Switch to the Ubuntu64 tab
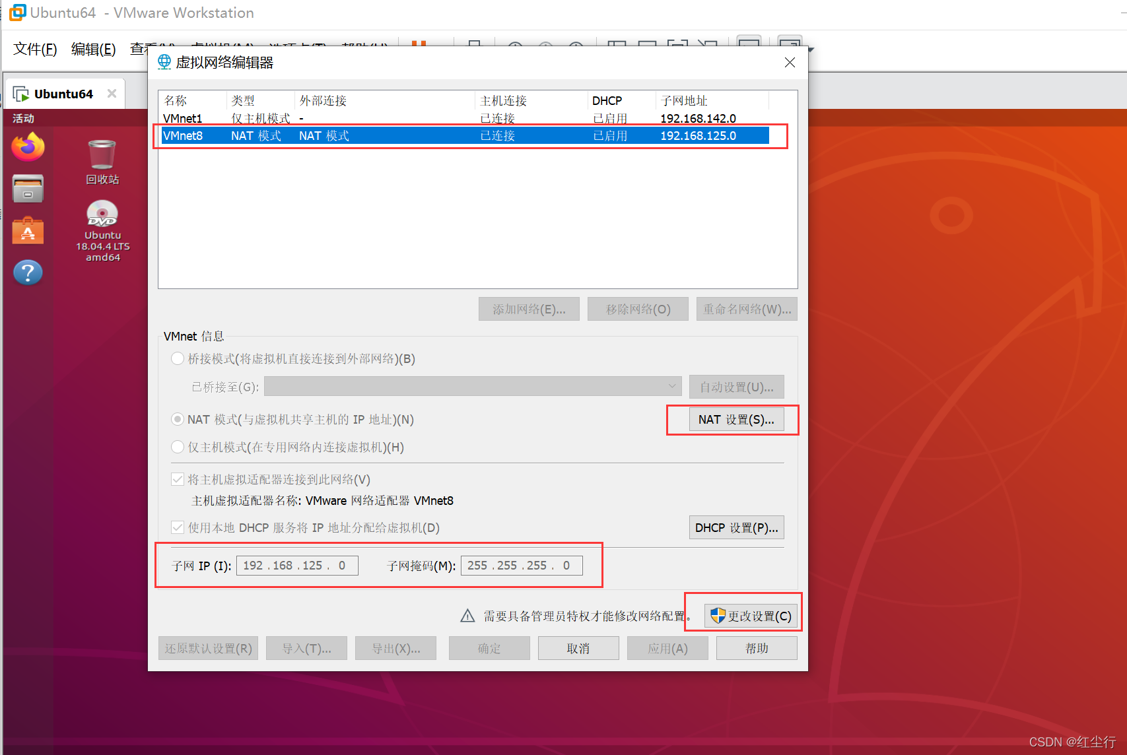Screen dimensions: 1127x755 (63, 94)
